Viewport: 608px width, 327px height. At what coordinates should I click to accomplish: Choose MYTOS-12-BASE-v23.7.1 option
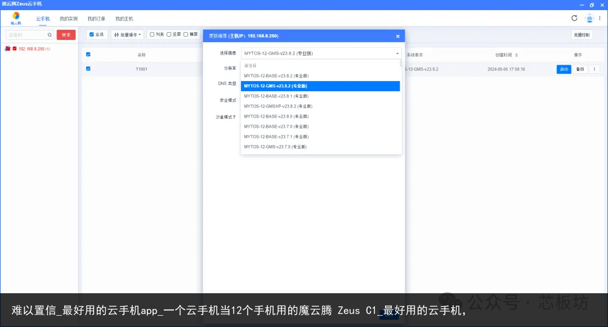[320, 136]
